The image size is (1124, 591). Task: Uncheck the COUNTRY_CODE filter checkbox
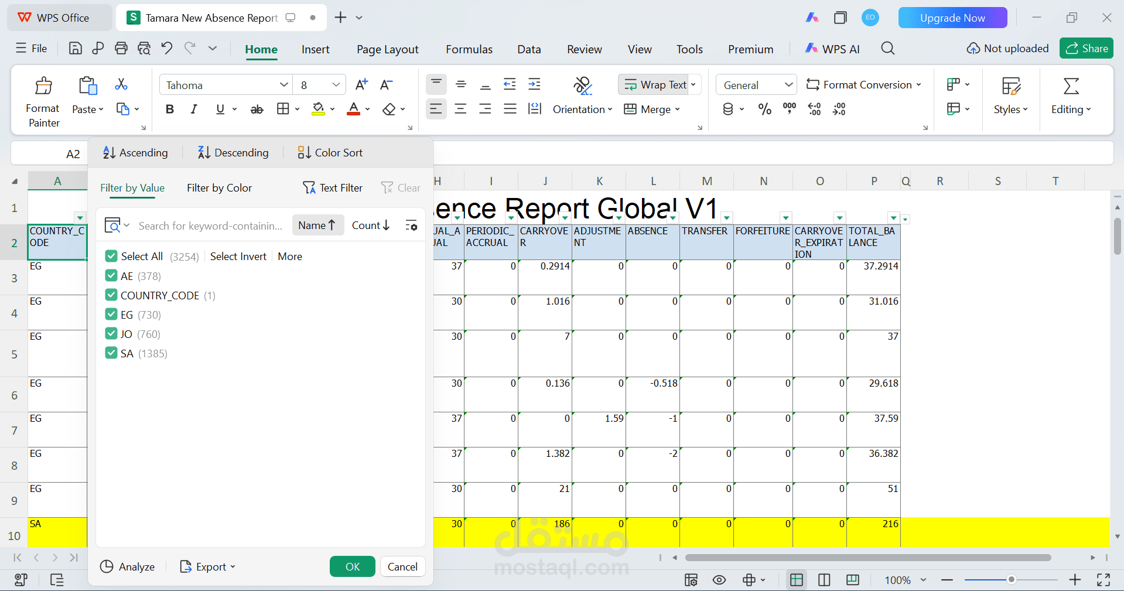[x=111, y=295]
